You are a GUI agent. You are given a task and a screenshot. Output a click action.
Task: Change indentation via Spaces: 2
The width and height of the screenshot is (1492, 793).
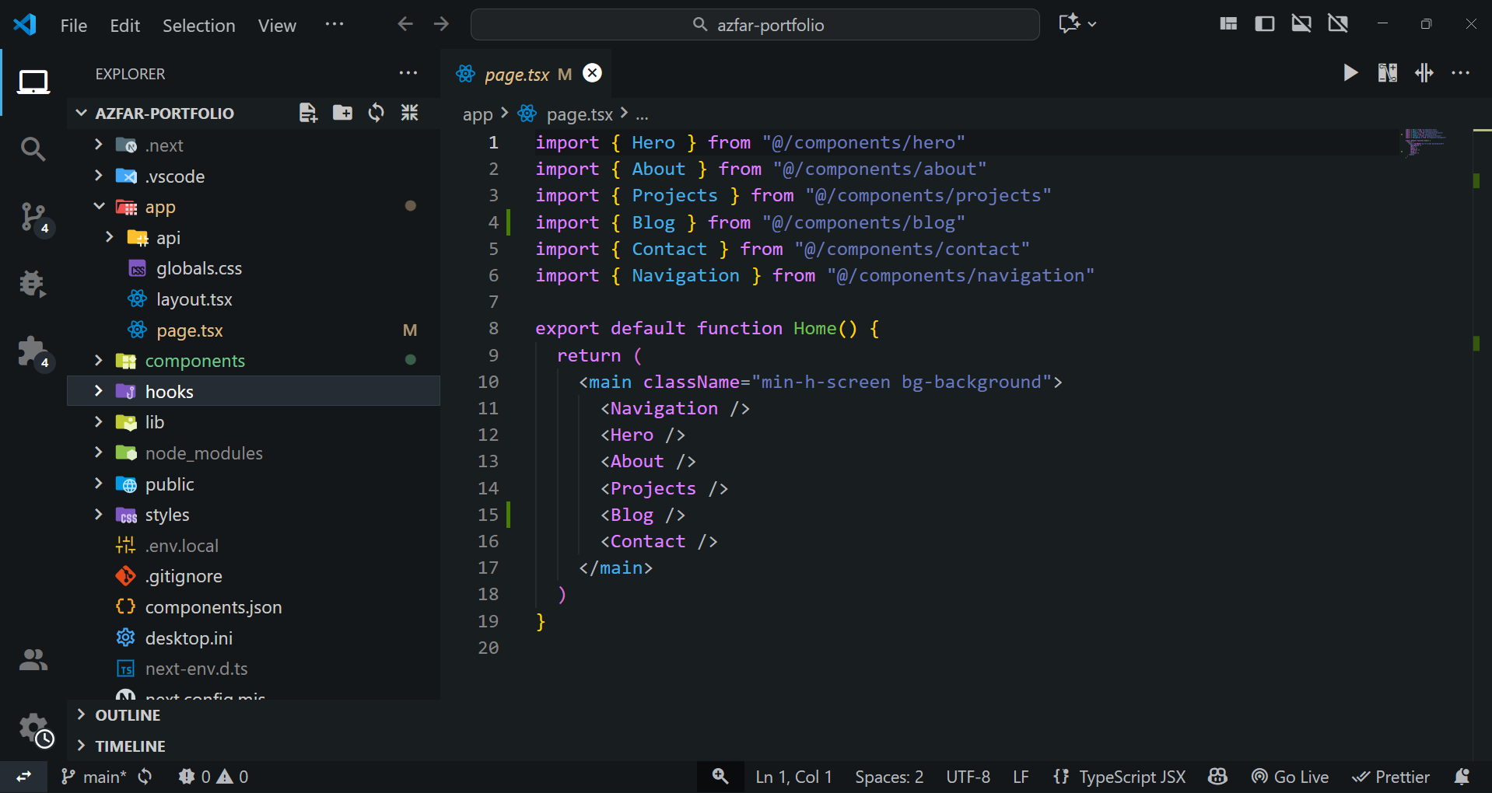coord(889,777)
